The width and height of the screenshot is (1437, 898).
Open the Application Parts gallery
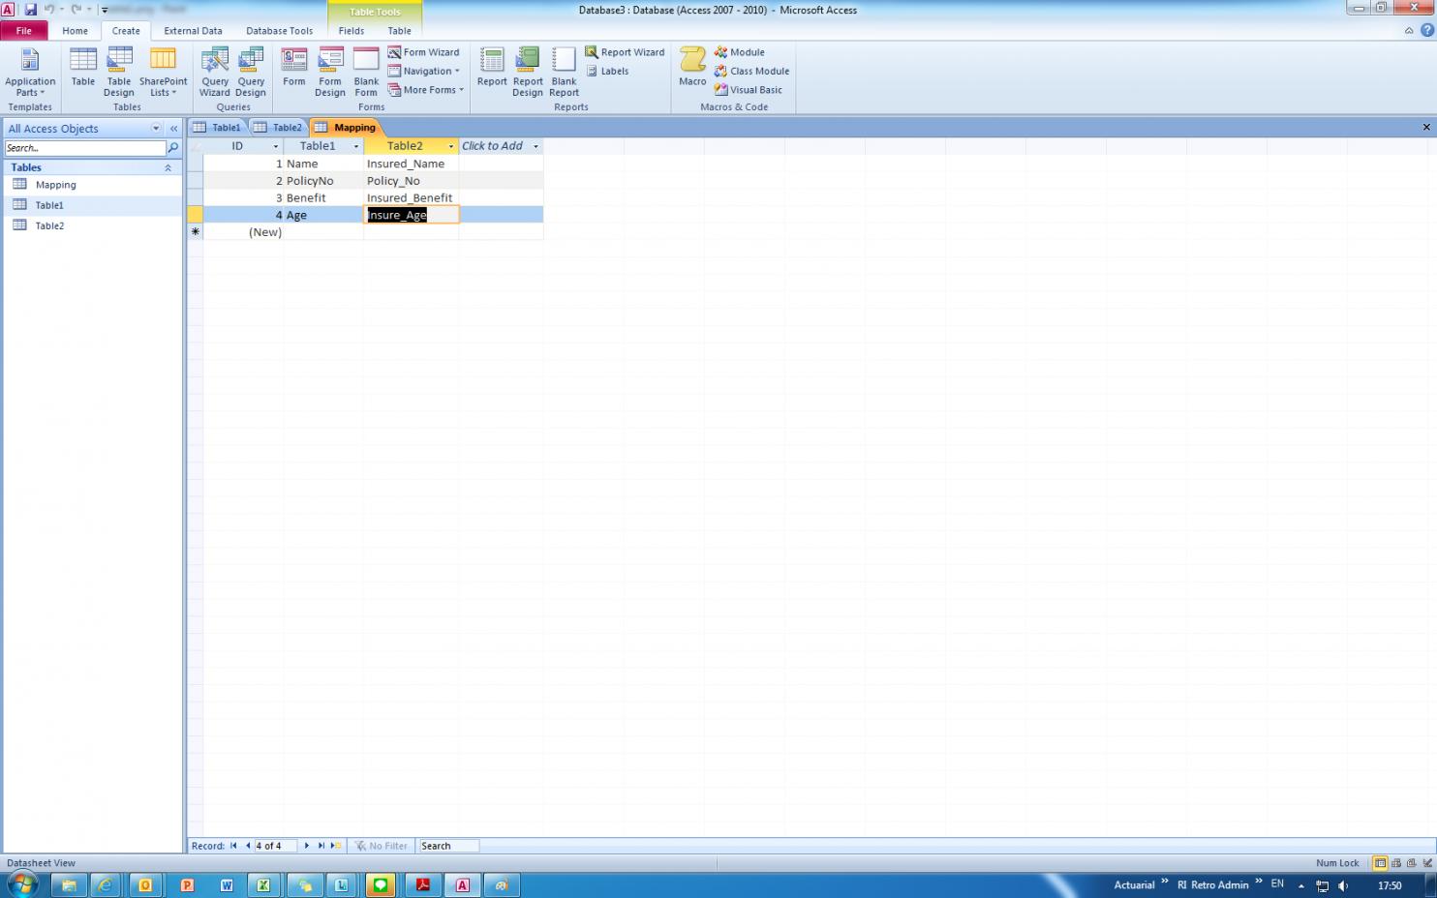pos(30,72)
